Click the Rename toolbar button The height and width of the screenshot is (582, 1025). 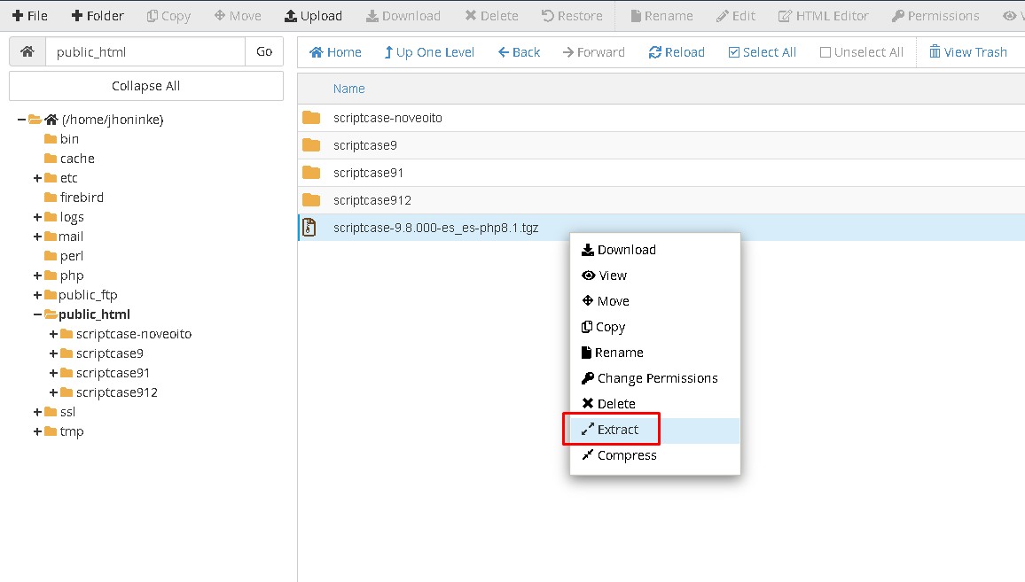coord(661,16)
